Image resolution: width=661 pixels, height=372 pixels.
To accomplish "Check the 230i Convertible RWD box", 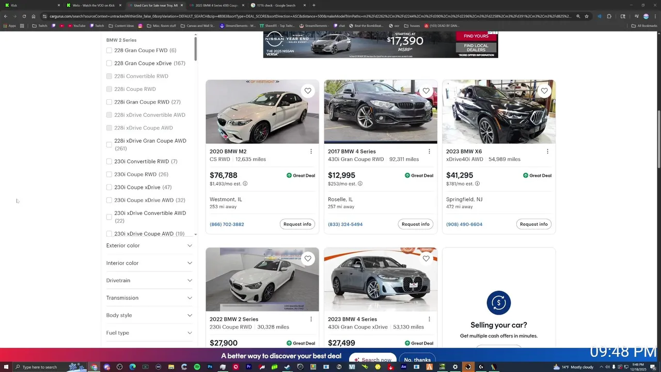I will 109,162.
